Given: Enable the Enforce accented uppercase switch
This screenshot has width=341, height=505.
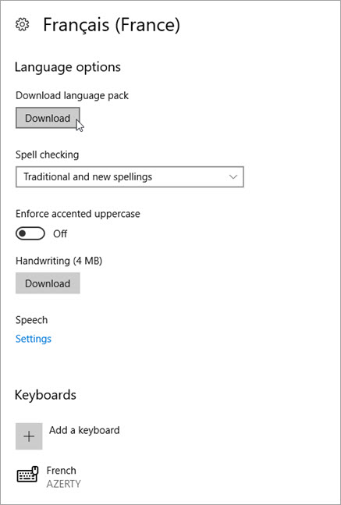Looking at the screenshot, I should point(30,233).
